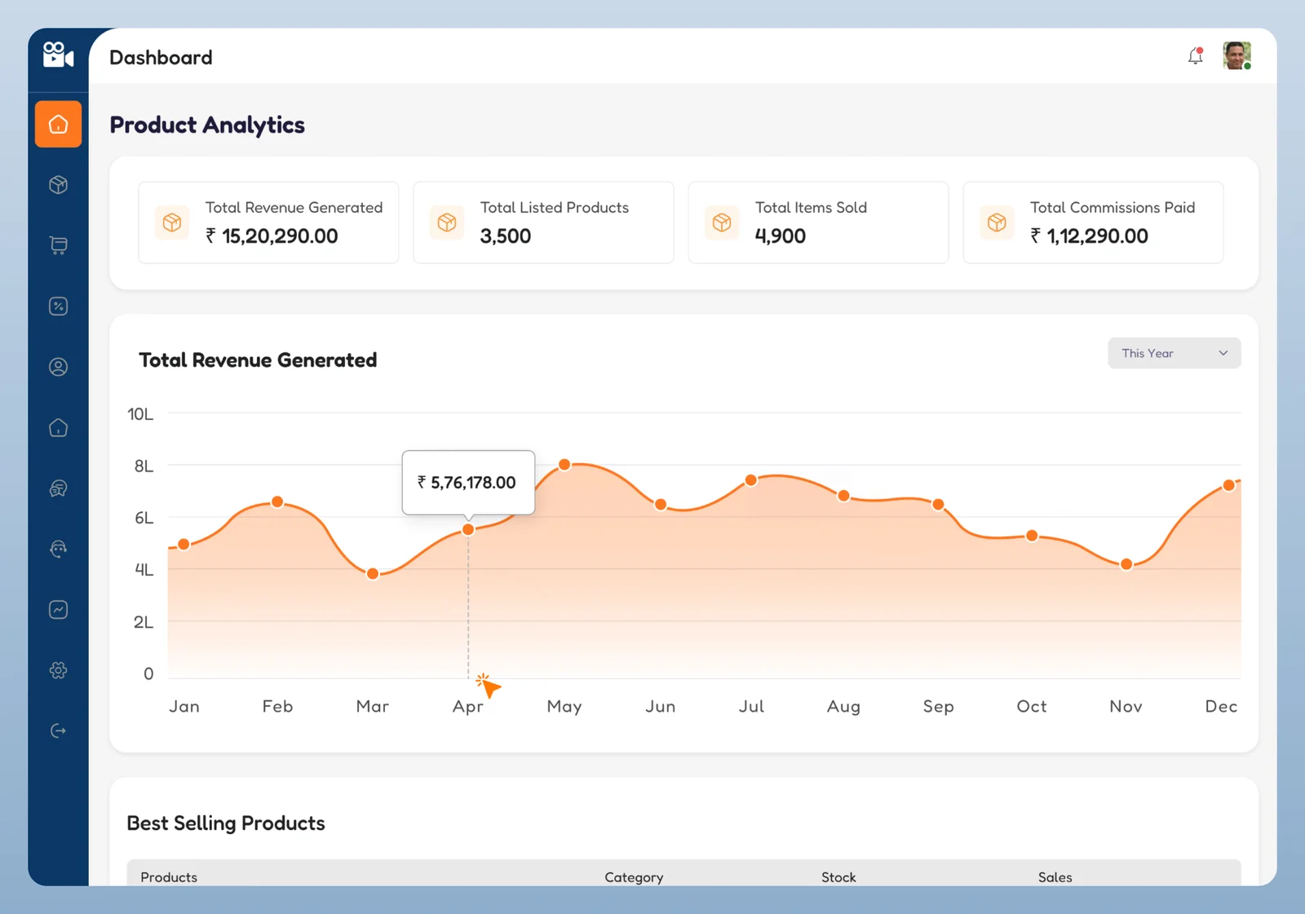Open the products box icon in sidebar

pos(58,185)
